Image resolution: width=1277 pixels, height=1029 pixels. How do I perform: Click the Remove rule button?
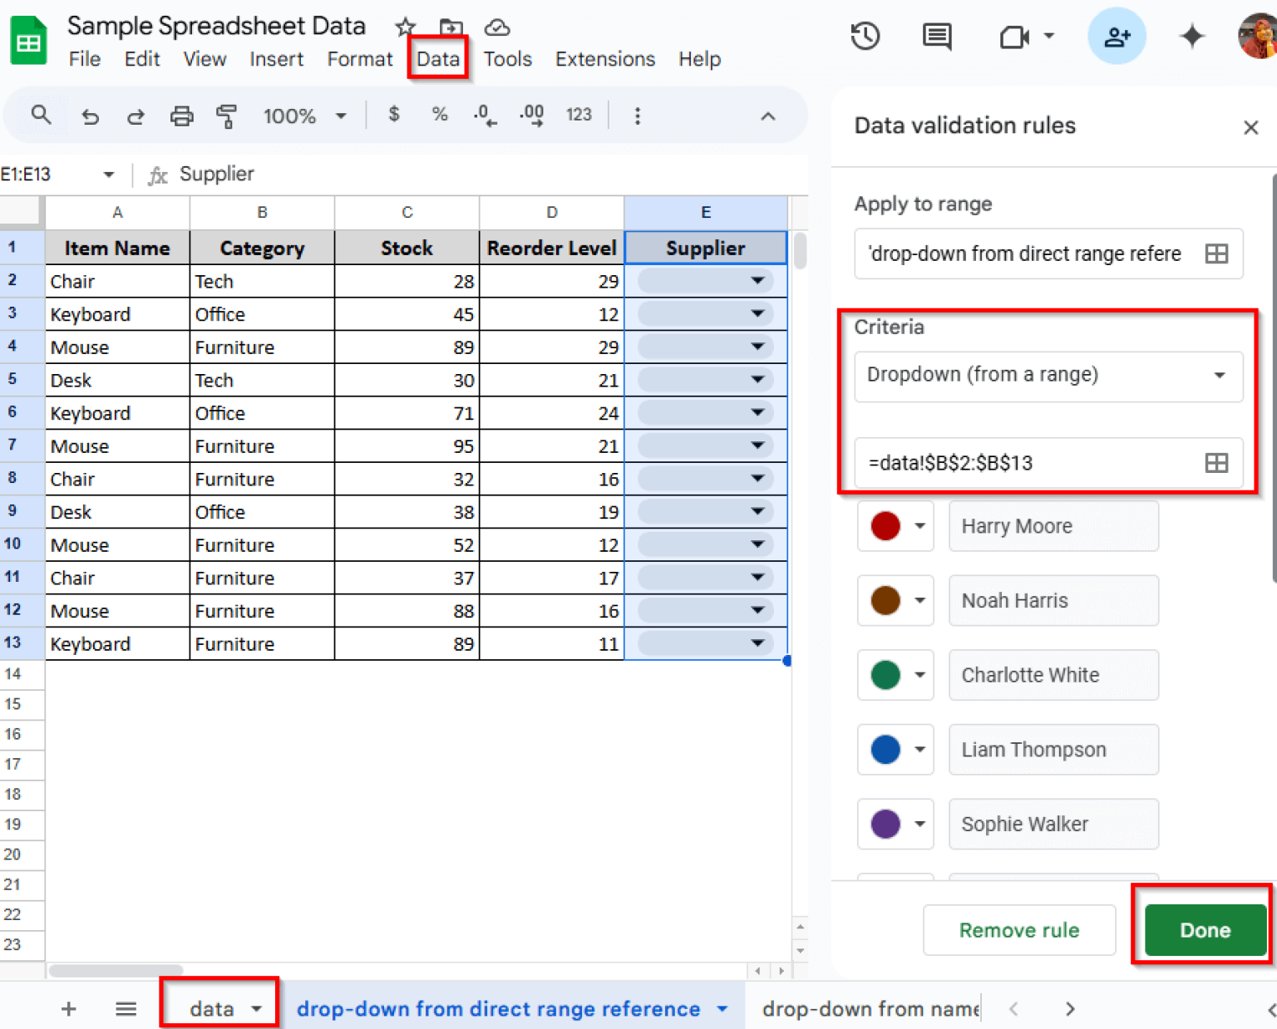point(1018,930)
